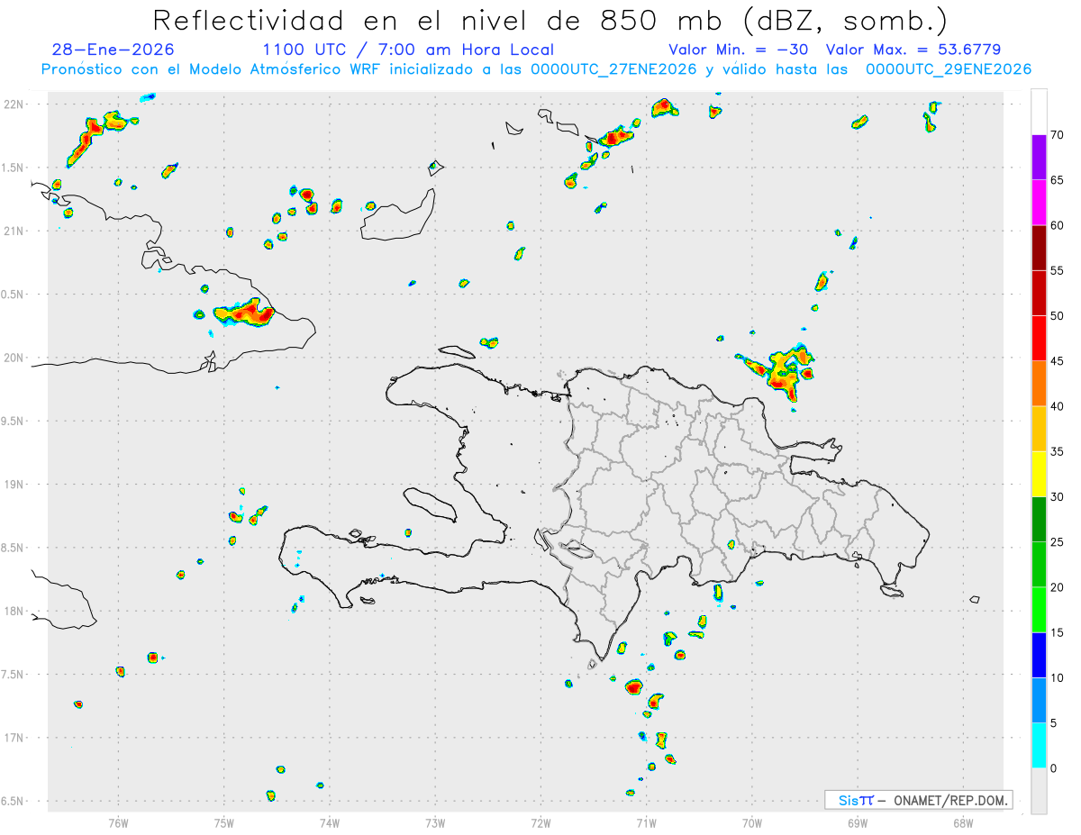The height and width of the screenshot is (835, 1081).
Task: Click the '22N' latitude label
Action: pos(14,104)
